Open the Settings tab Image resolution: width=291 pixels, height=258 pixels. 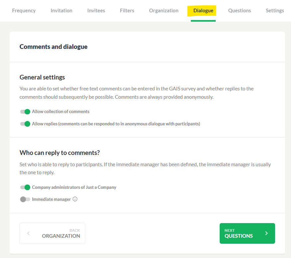click(275, 11)
